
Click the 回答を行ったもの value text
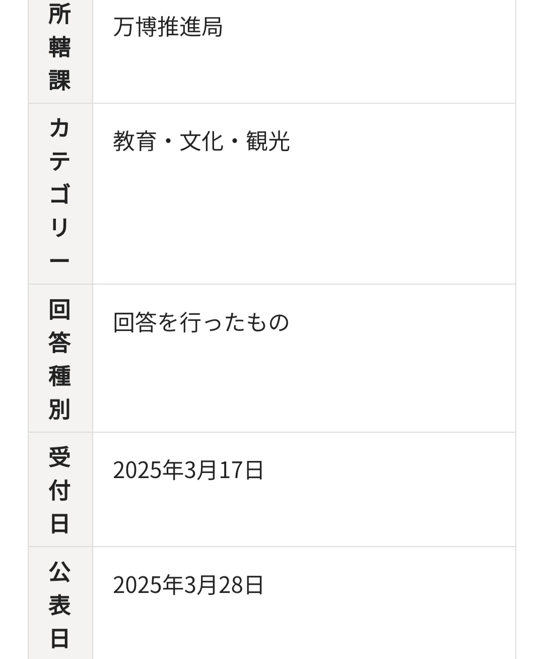201,322
